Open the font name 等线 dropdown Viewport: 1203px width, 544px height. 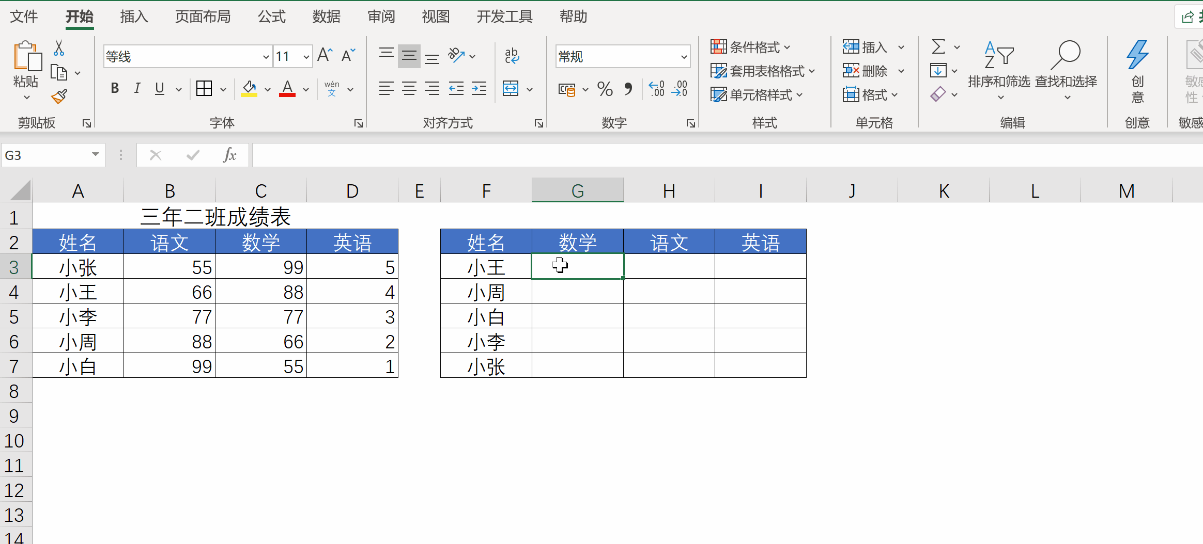tap(266, 56)
